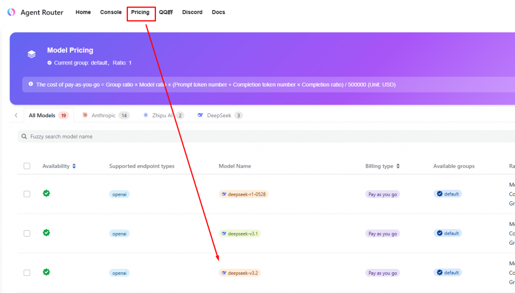The width and height of the screenshot is (515, 293).
Task: Sort by the Billing type column arrows
Action: 398,166
